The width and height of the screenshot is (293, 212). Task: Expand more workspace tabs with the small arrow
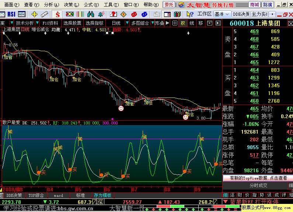[272, 14]
